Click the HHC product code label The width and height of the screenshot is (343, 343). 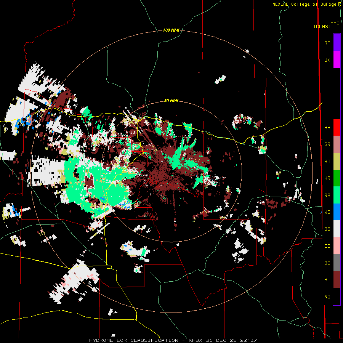point(335,23)
